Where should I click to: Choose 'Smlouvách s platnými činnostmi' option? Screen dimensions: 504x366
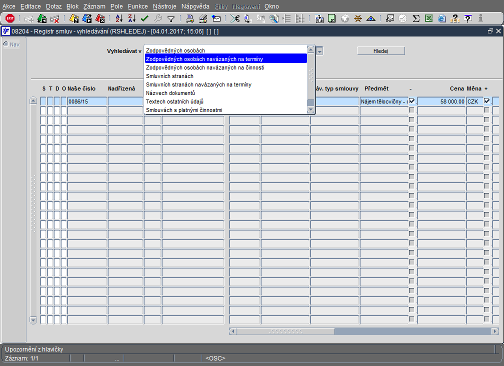225,110
